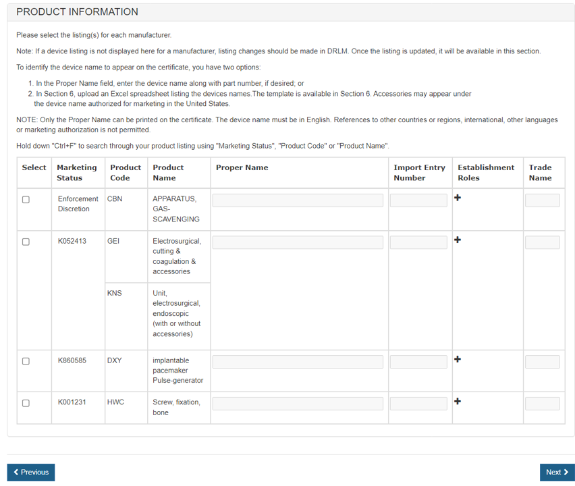Expand Establishment Roles for K052413 row
Image resolution: width=575 pixels, height=486 pixels.
click(458, 240)
